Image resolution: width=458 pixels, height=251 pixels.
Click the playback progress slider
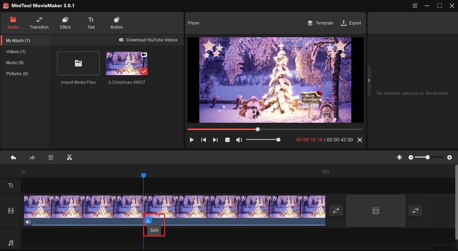[257, 129]
